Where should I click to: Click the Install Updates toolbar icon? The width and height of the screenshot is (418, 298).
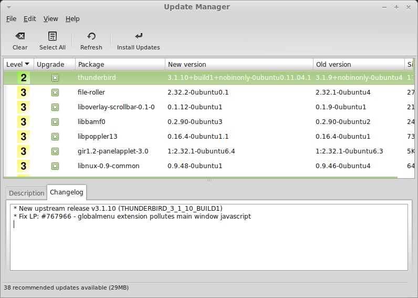click(138, 36)
